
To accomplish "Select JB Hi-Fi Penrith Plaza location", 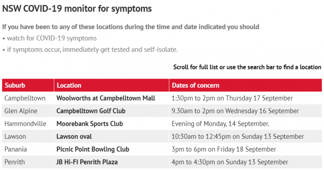I will pyautogui.click(x=87, y=162).
